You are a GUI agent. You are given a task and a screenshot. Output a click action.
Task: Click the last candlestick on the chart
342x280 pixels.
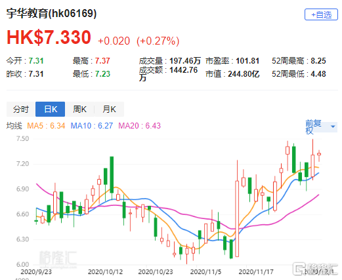[319, 154]
